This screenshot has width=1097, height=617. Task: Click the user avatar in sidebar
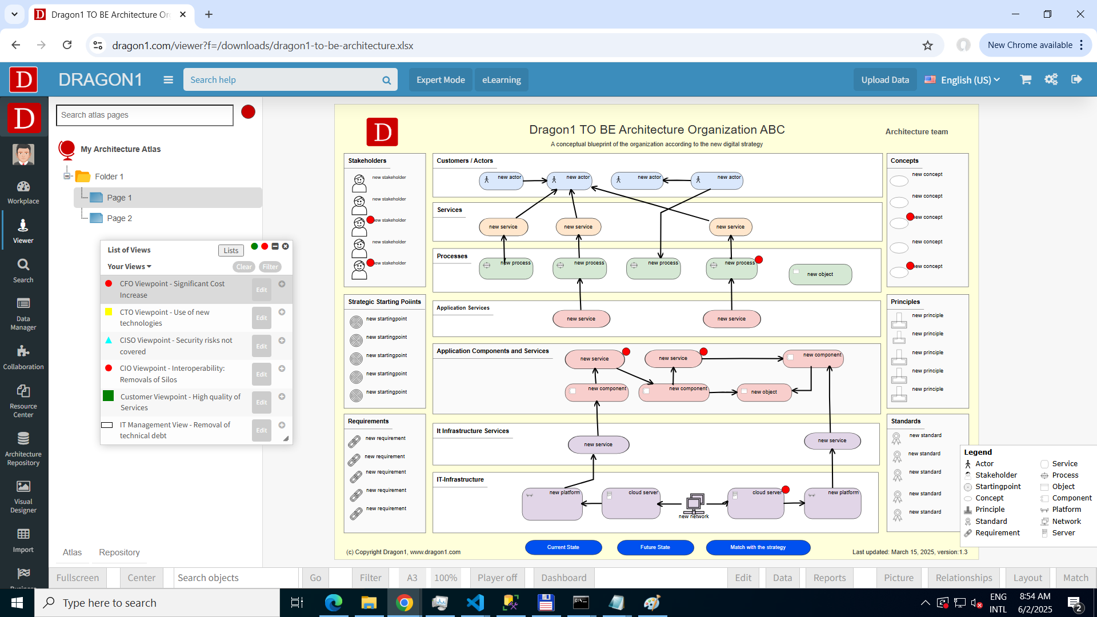pos(23,154)
